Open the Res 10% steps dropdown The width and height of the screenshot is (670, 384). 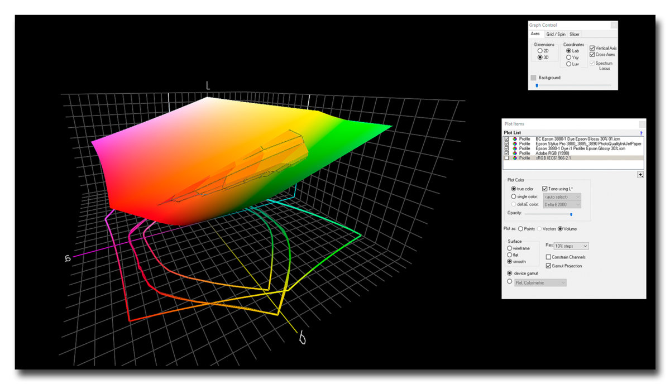pos(571,246)
